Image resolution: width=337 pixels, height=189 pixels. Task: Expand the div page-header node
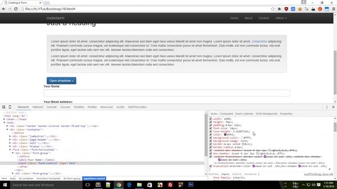[x=10, y=140]
